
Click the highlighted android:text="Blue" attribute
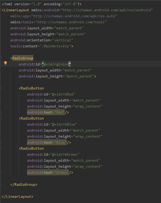[47, 142]
